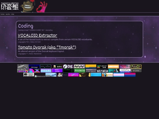Open the bl64 badge

pos(57,66)
